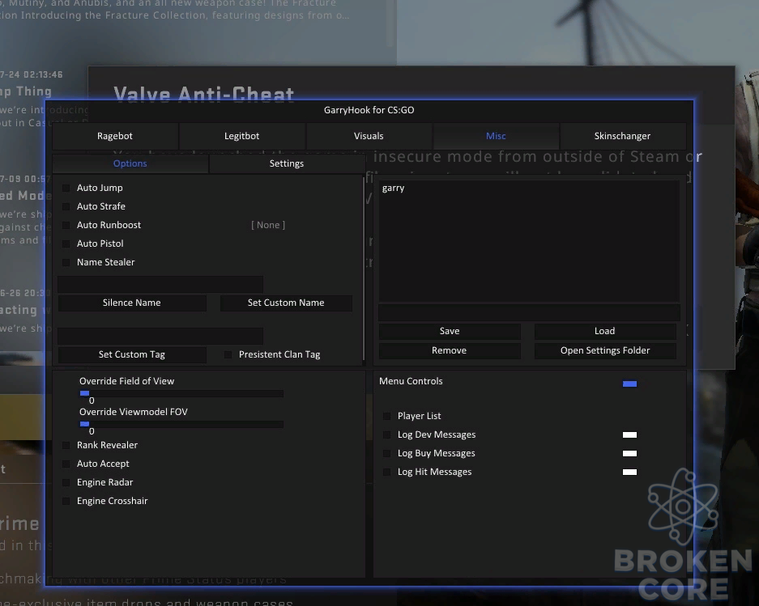Enable the Rank Revealer option
This screenshot has width=759, height=606.
pos(66,445)
